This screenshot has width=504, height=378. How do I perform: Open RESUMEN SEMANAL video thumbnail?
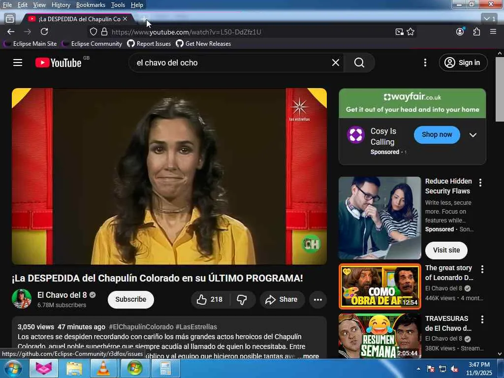pyautogui.click(x=379, y=336)
